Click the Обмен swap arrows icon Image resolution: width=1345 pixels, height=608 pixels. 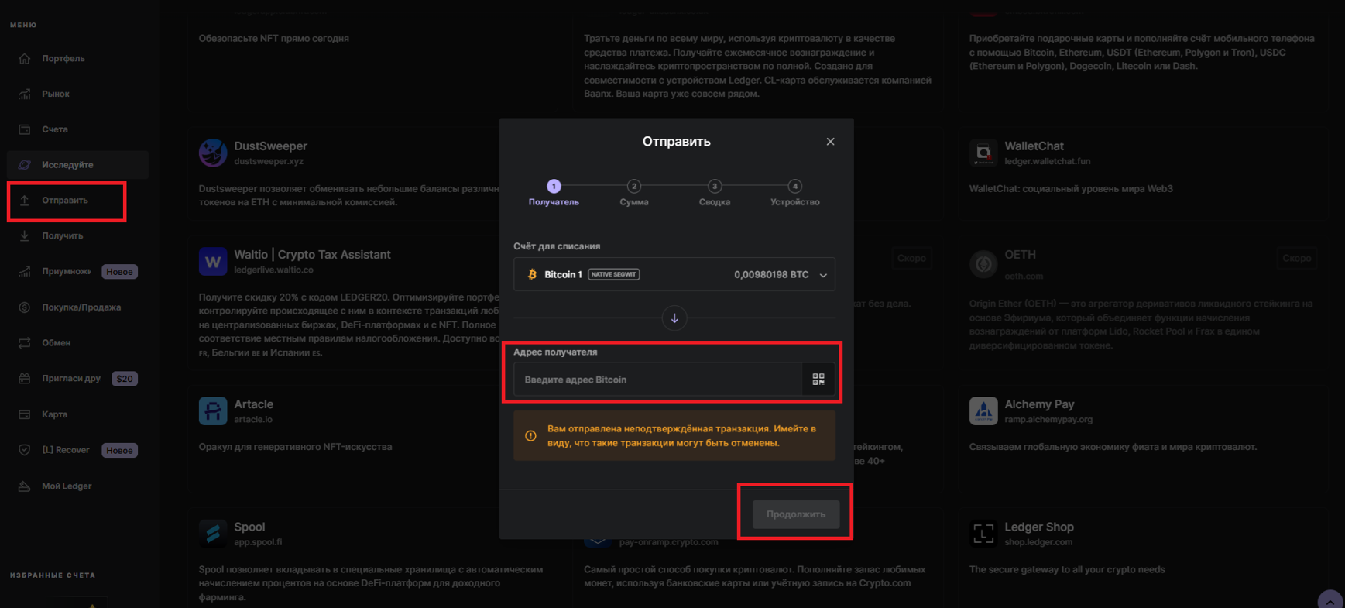tap(25, 342)
